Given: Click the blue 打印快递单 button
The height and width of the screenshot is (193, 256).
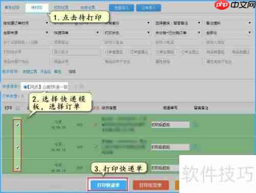Looking at the screenshot, I should (108, 185).
